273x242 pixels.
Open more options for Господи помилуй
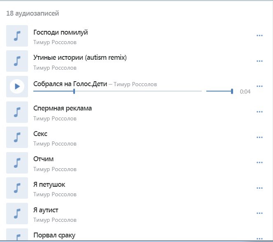pos(259,36)
